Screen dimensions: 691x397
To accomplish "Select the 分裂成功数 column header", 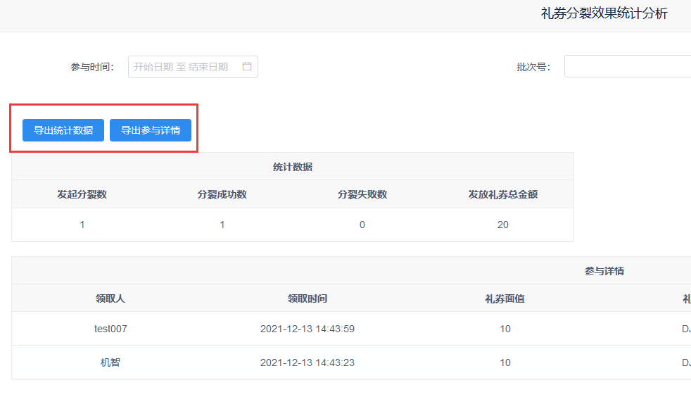I will click(x=222, y=194).
